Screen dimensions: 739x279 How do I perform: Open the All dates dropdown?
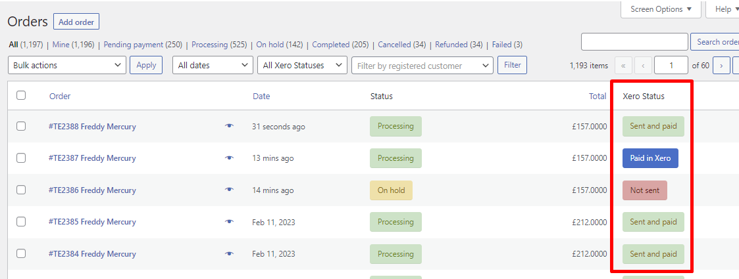pos(213,66)
